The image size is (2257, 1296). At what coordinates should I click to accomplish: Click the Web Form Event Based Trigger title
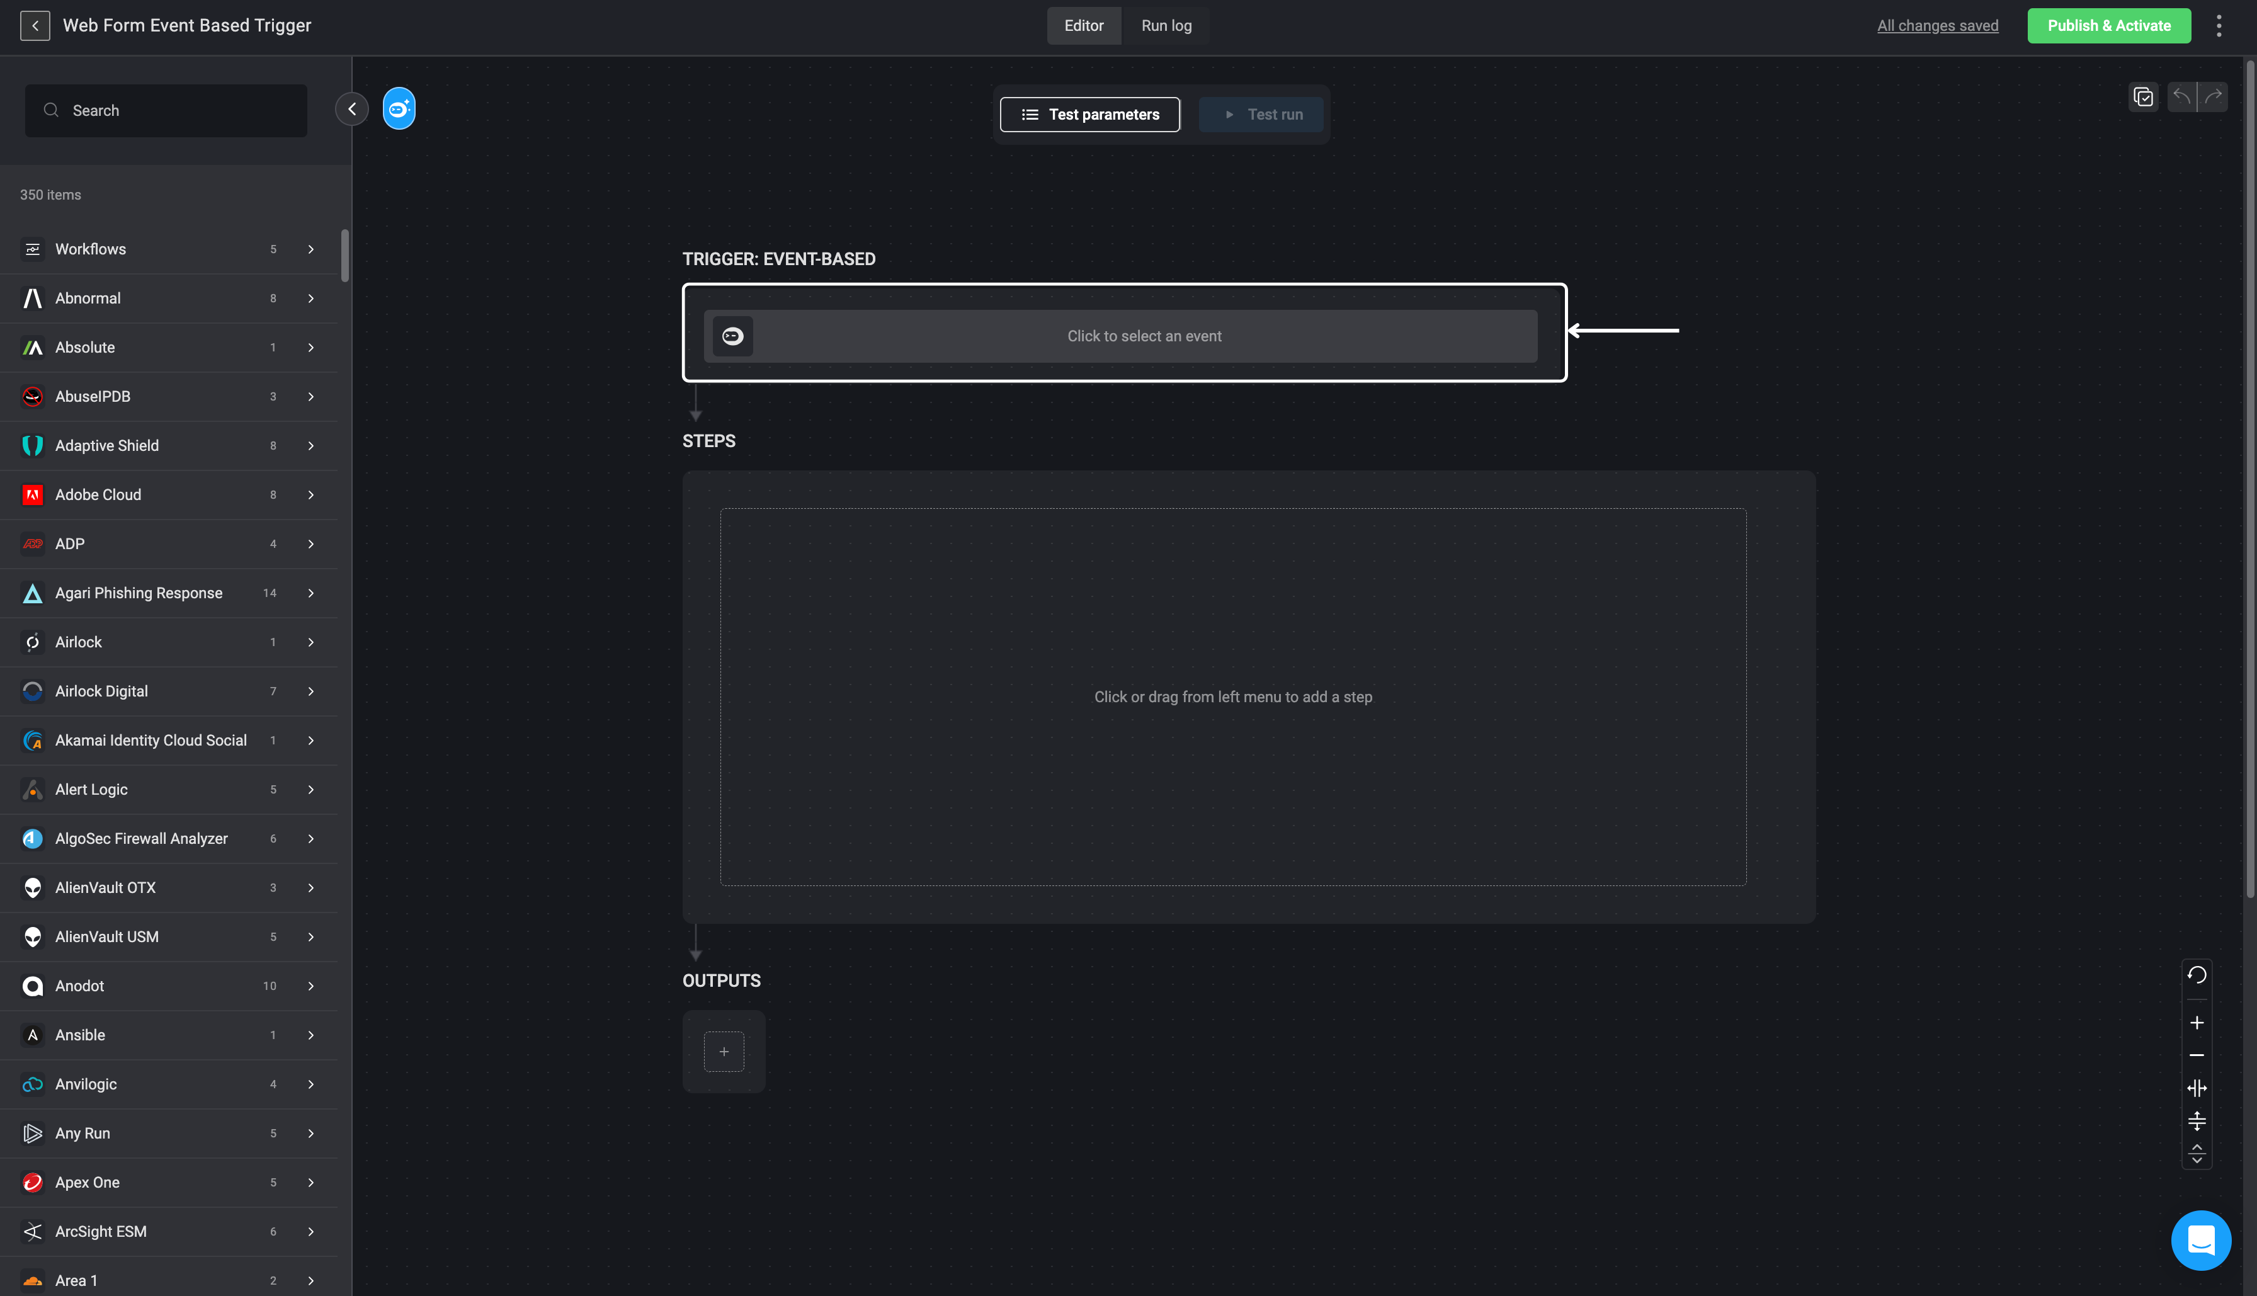point(187,26)
